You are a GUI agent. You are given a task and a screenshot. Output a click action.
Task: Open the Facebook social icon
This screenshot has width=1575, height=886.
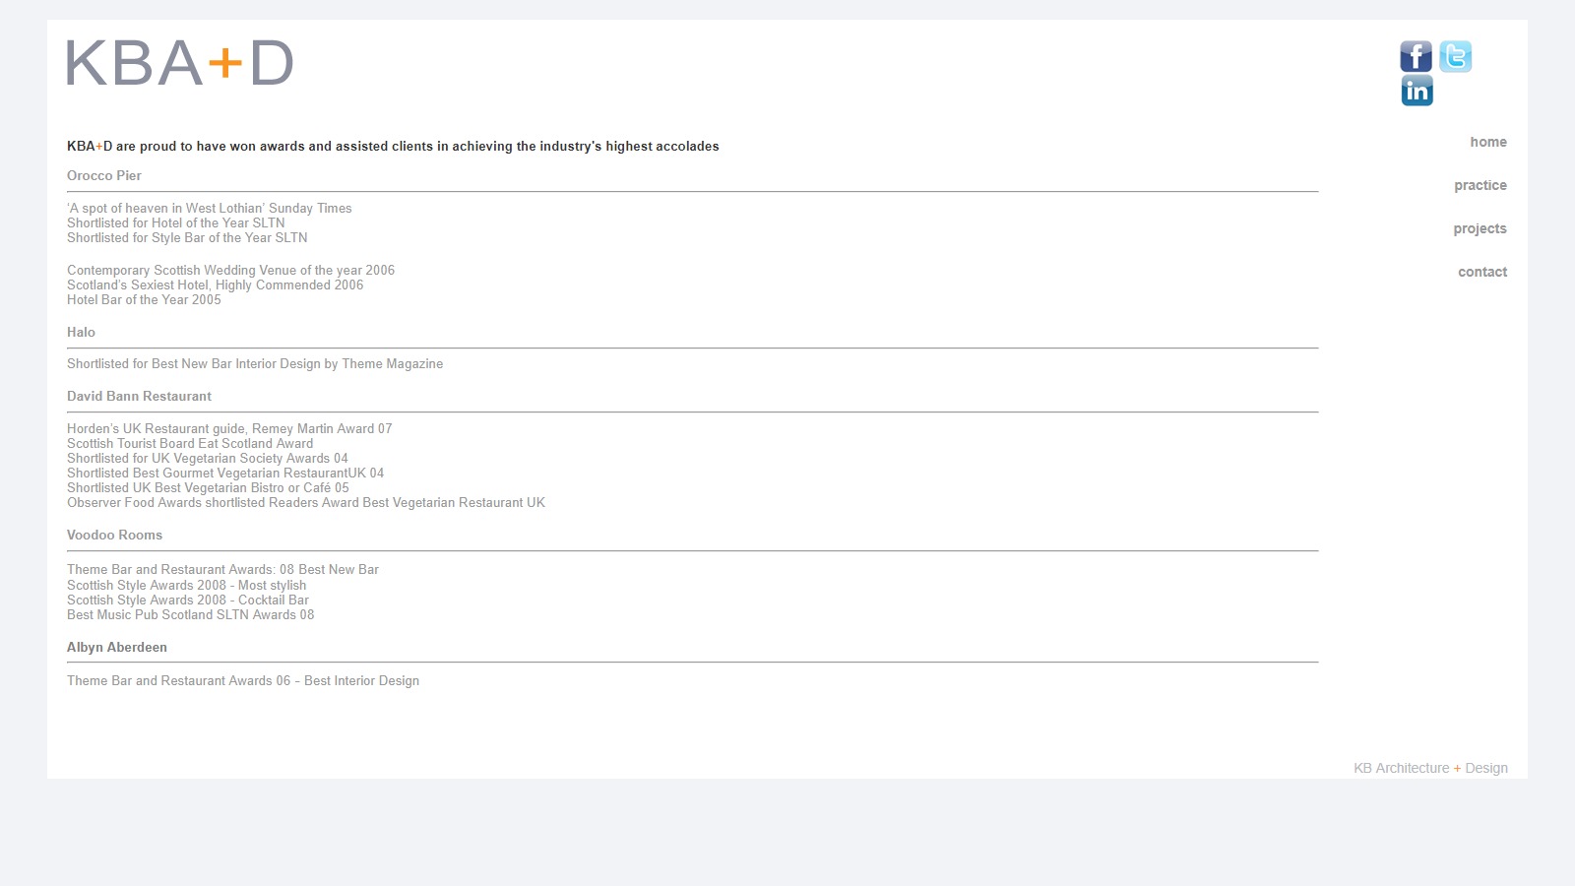click(x=1417, y=56)
